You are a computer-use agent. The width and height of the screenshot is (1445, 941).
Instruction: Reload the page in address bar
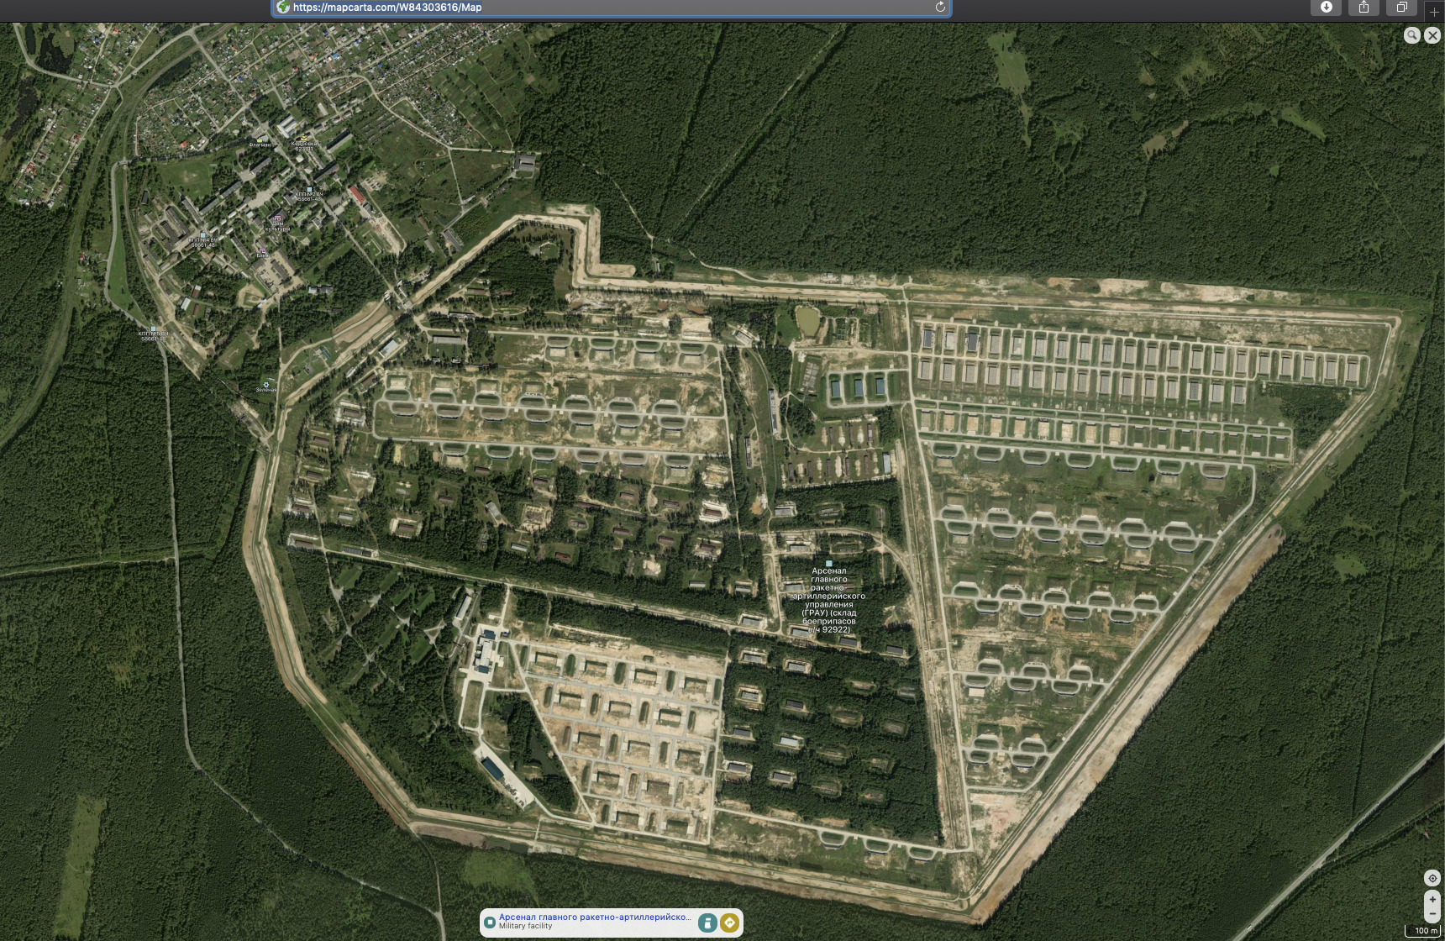[940, 7]
